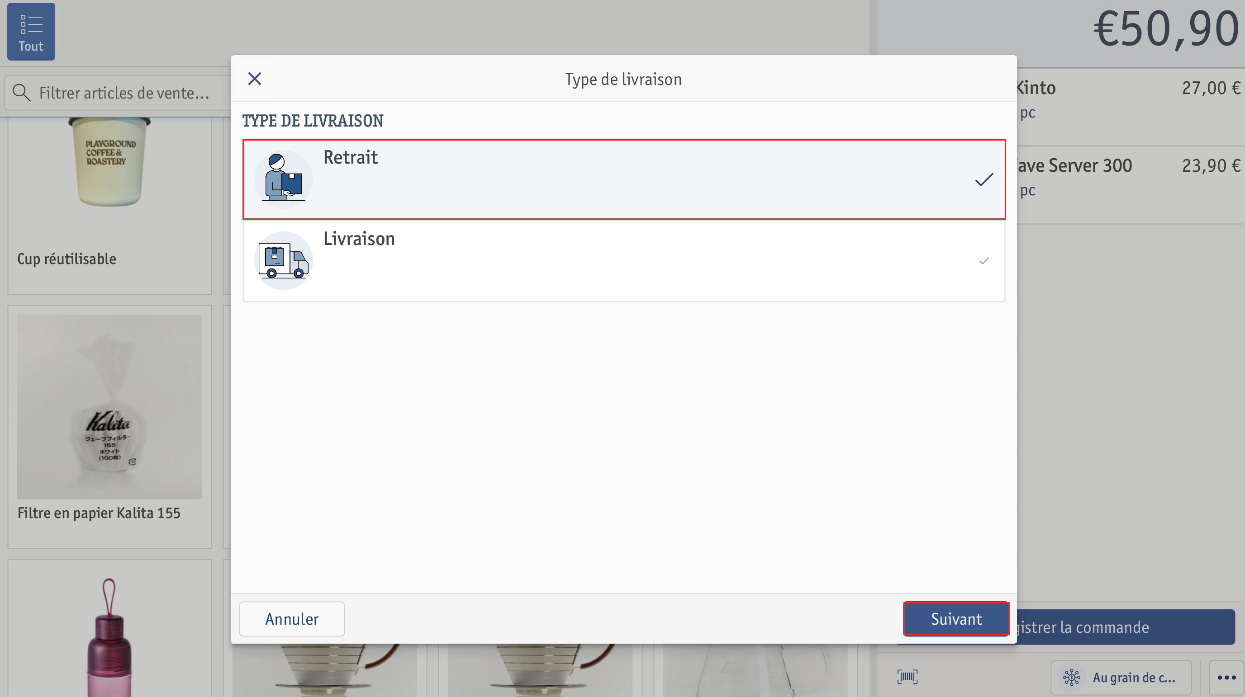
Task: Select Filtre en papier Kalita 155 product
Action: click(x=110, y=427)
